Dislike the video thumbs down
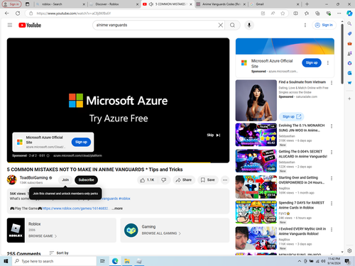The width and height of the screenshot is (355, 266). (164, 180)
